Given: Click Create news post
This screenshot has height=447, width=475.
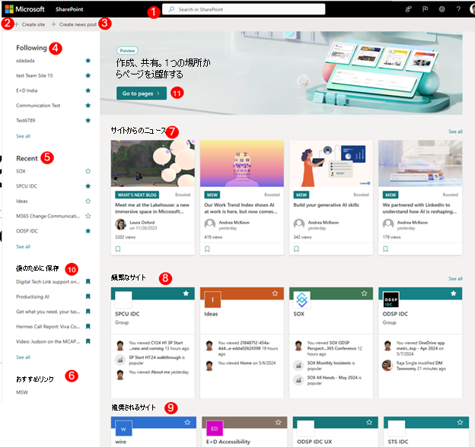Looking at the screenshot, I should [x=74, y=24].
